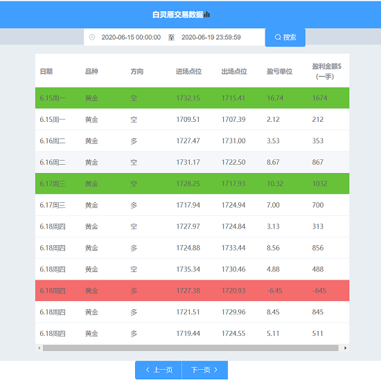381x387 pixels.
Task: Click the magnifier icon on the 搜索 button
Action: (278, 37)
